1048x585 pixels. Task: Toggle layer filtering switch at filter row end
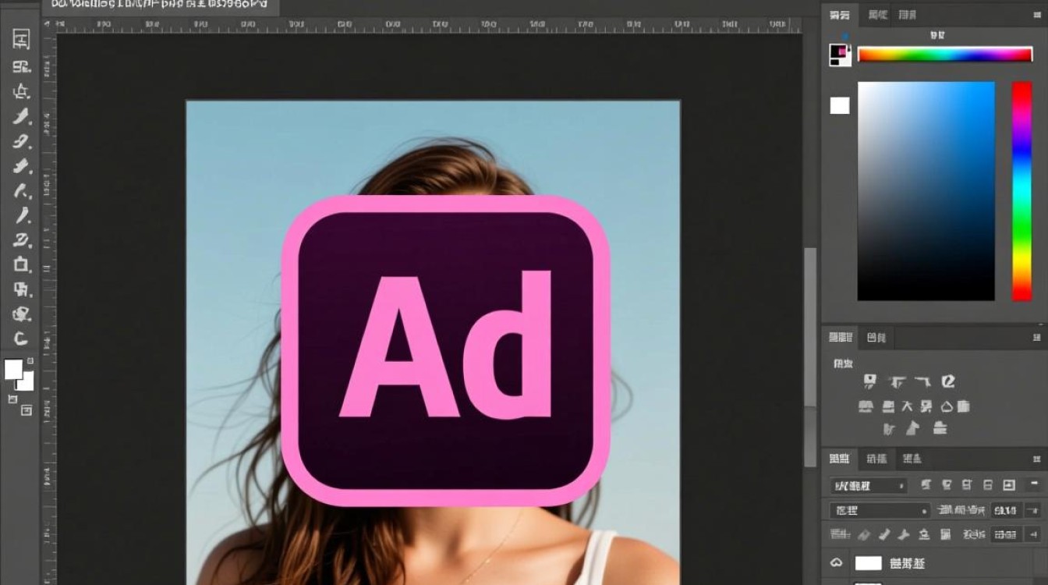(x=1036, y=485)
